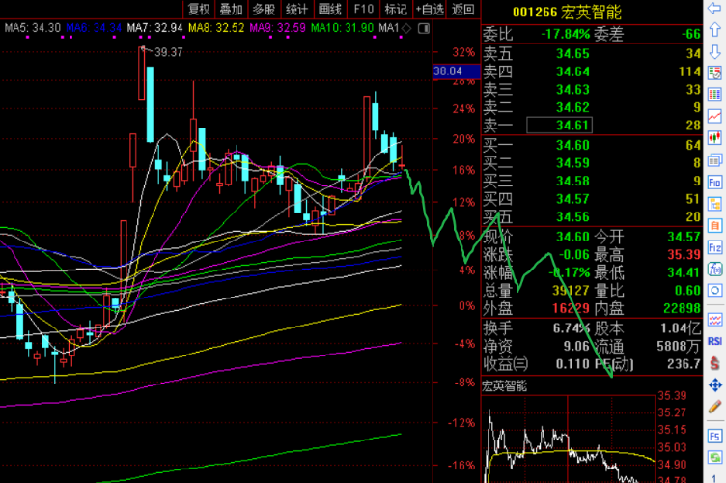Click the back arrow icon in the sidebar
Image resolution: width=726 pixels, height=483 pixels.
click(714, 8)
